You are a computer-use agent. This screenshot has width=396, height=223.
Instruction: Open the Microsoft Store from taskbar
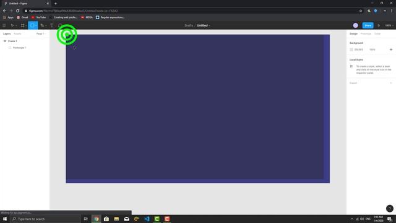106,219
